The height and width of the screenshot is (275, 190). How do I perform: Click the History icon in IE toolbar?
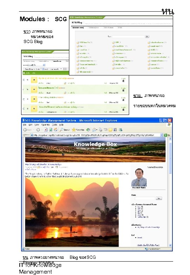point(88,130)
